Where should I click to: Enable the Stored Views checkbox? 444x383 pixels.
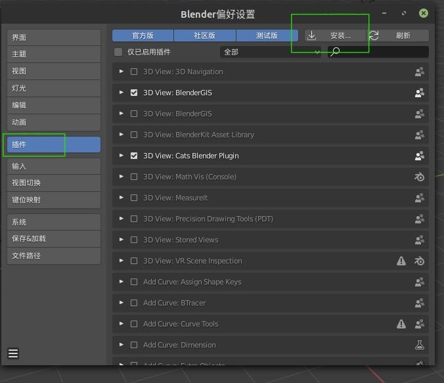134,240
